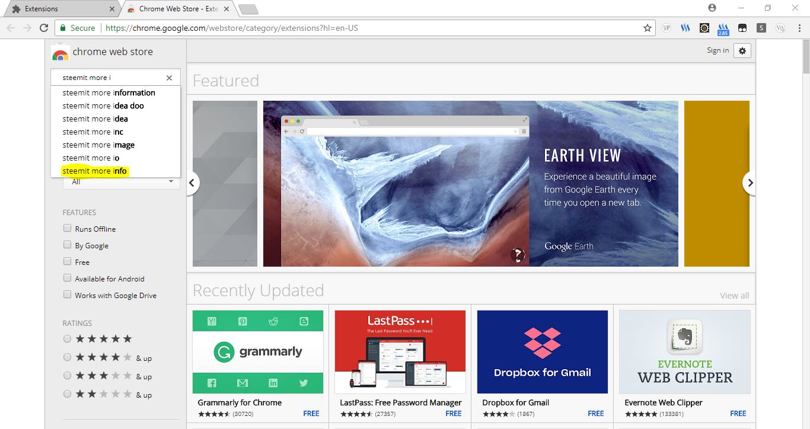Toggle the Available for Android checkbox
810x429 pixels.
pyautogui.click(x=67, y=278)
